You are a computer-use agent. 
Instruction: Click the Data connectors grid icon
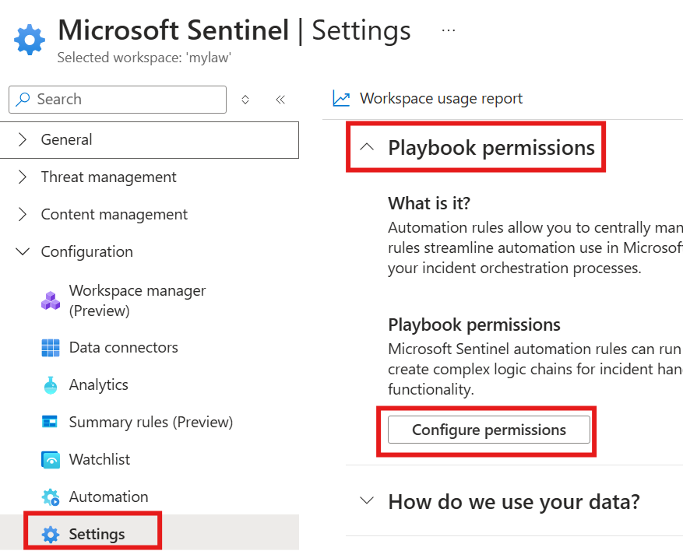(51, 348)
